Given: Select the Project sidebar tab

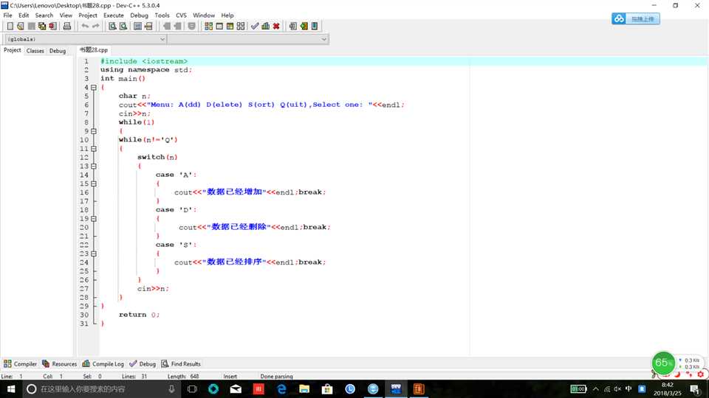Looking at the screenshot, I should coord(13,50).
